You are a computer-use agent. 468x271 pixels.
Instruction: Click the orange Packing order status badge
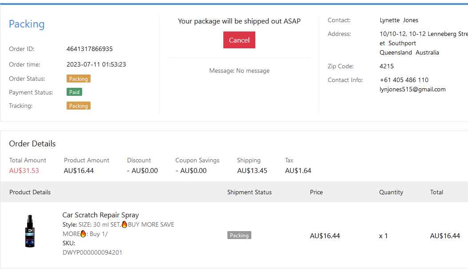point(79,79)
